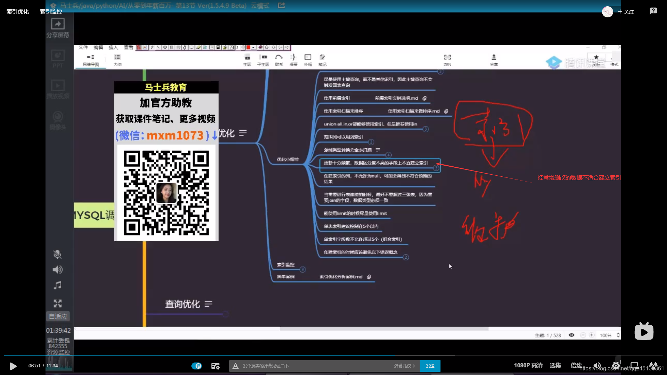Click the 概要 summary brace icon

coord(294,60)
